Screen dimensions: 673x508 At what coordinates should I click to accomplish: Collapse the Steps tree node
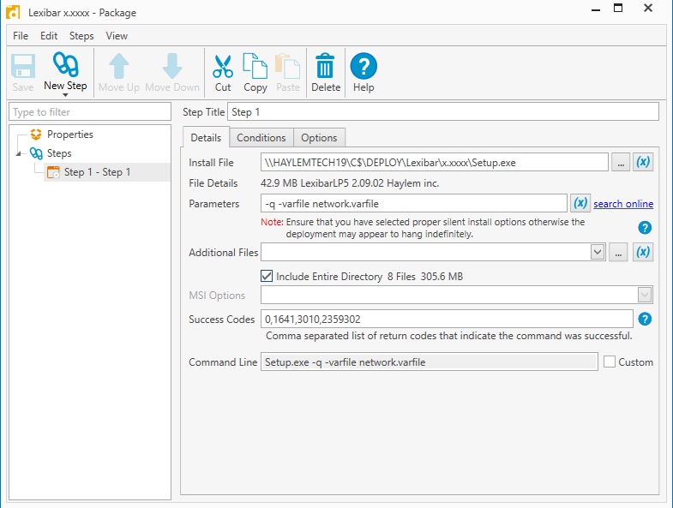[19, 154]
